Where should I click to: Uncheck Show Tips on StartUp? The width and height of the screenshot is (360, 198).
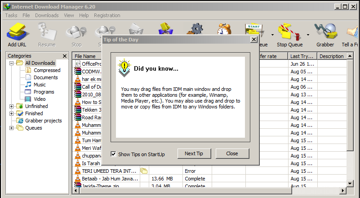tap(113, 154)
